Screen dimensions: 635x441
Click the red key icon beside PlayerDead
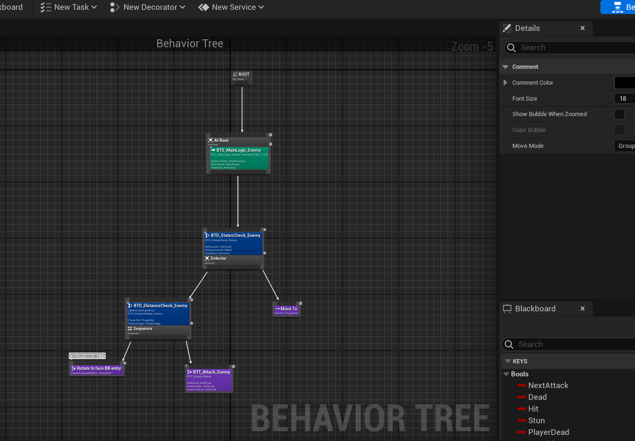tap(521, 432)
